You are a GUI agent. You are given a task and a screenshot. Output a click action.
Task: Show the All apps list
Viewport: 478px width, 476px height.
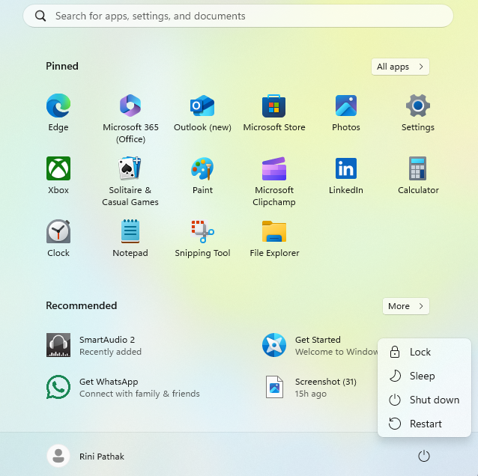(400, 67)
